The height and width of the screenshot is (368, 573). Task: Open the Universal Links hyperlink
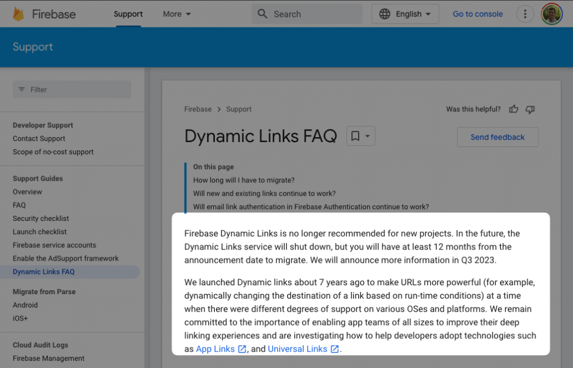click(298, 349)
